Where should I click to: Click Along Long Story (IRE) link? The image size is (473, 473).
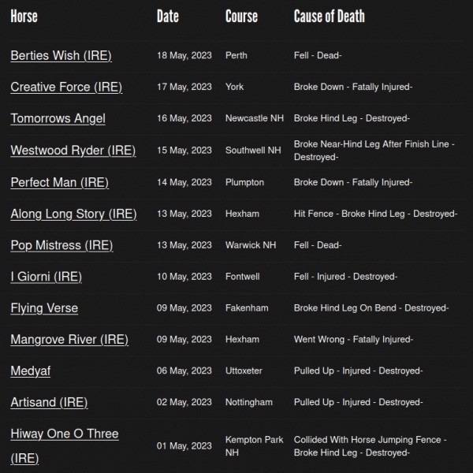[x=73, y=214]
